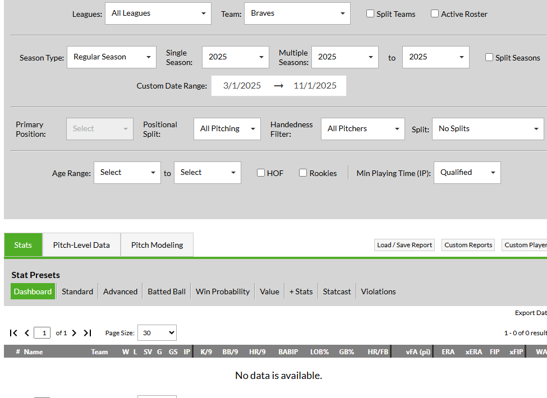Click the page number input field
This screenshot has height=398, width=547.
42,333
